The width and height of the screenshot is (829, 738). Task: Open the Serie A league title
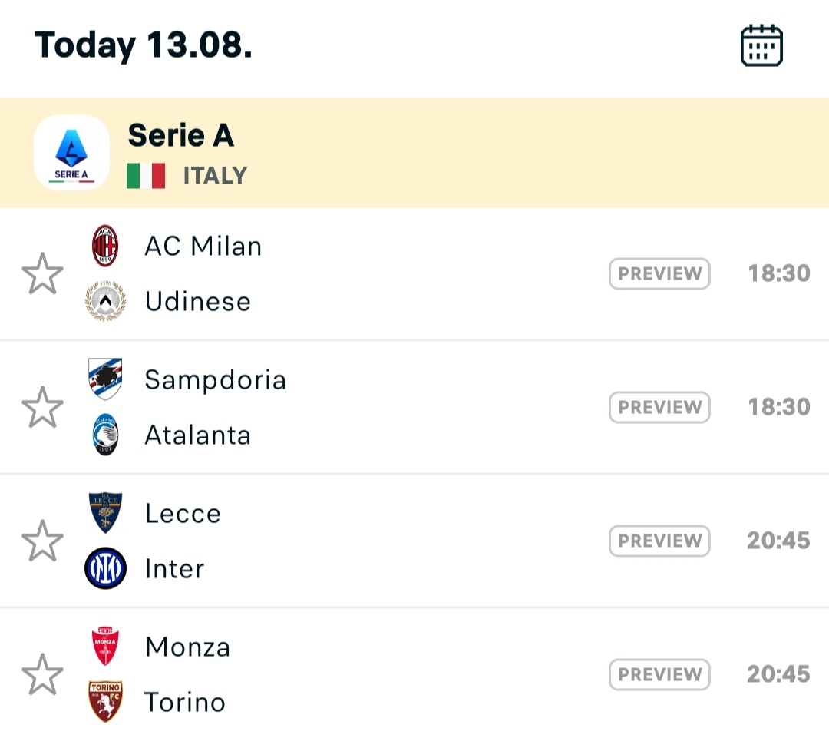pyautogui.click(x=181, y=135)
